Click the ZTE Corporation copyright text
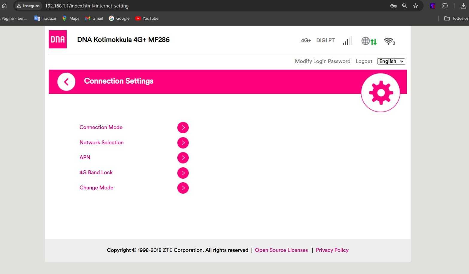Screen dimensions: 469x274 coord(178,250)
